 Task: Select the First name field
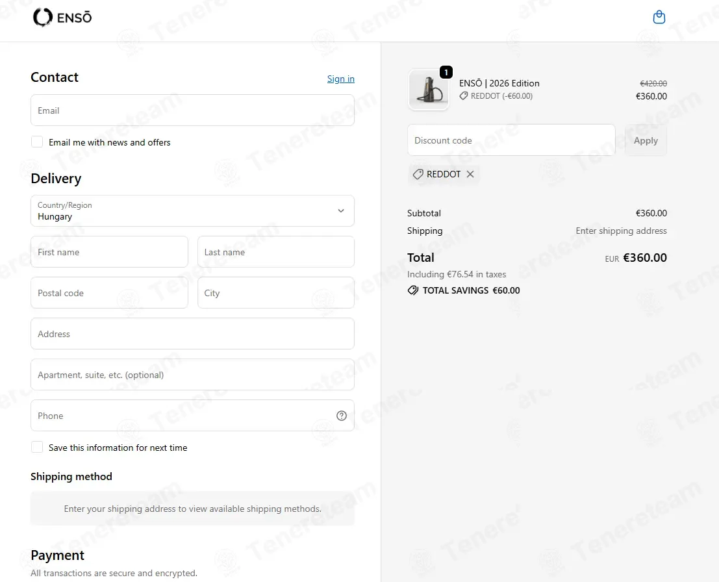point(109,252)
